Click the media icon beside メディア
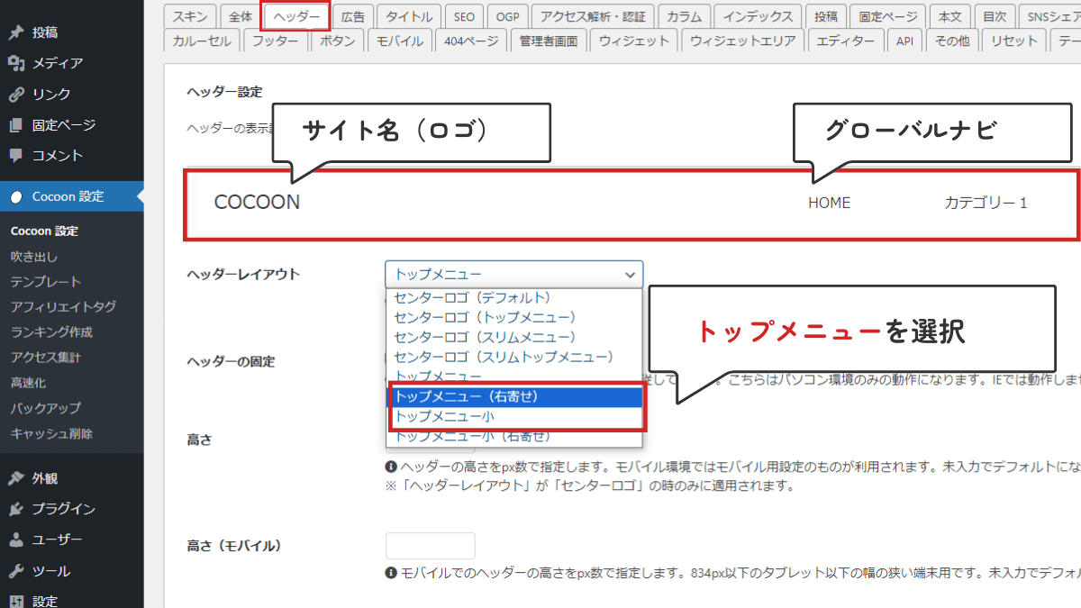 (x=16, y=63)
